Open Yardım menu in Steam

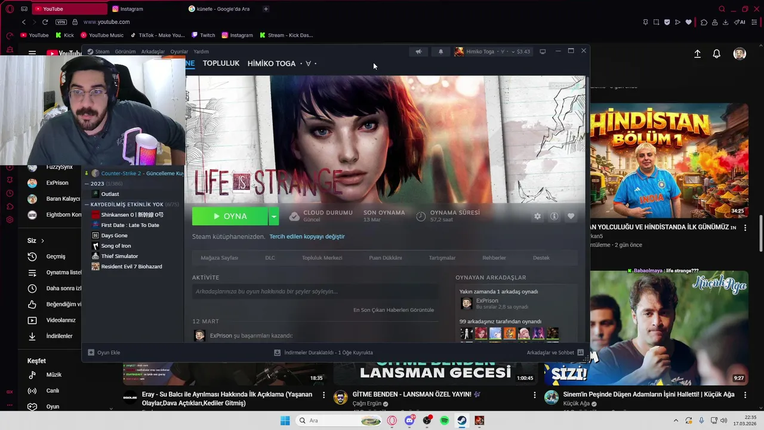[201, 51]
